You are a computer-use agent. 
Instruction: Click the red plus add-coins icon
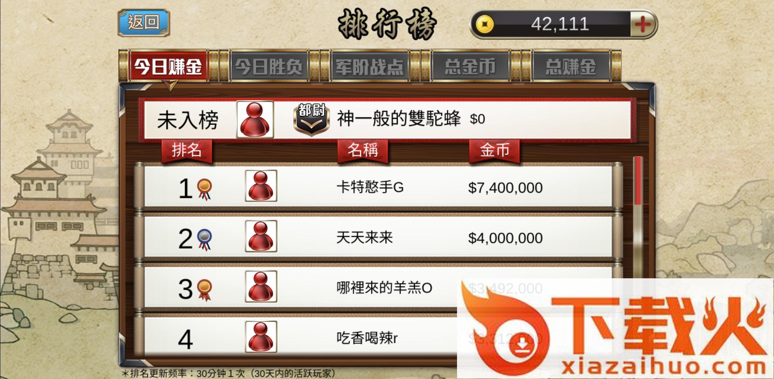click(643, 24)
